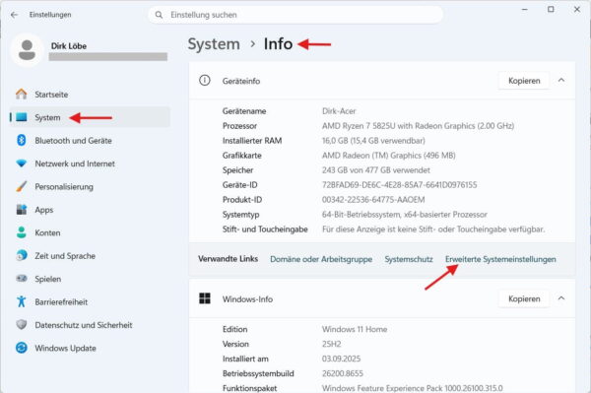Open Zeit und Sprache settings
The width and height of the screenshot is (591, 393).
[x=90, y=255]
